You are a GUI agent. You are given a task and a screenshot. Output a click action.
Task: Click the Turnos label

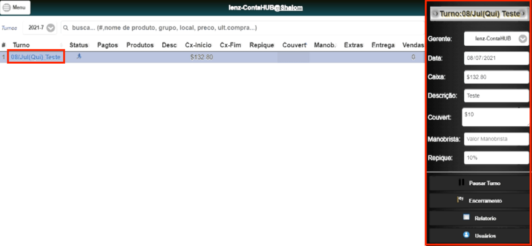(9, 28)
